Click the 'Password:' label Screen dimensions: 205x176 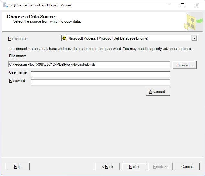(17, 81)
